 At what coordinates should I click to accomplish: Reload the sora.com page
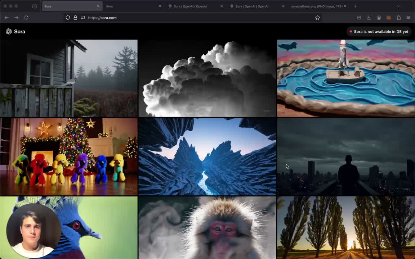[26, 18]
